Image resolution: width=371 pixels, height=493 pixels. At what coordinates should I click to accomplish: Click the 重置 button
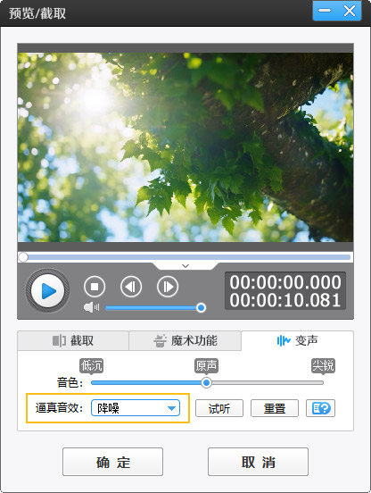tap(275, 408)
